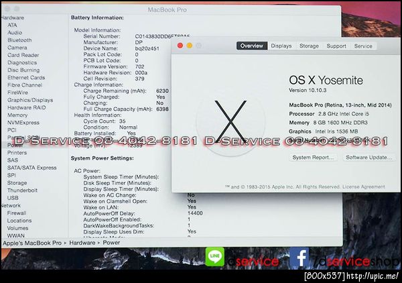Viewport: 402px width, 283px height.
Task: Select Camera in the sidebar
Action: coord(17,48)
